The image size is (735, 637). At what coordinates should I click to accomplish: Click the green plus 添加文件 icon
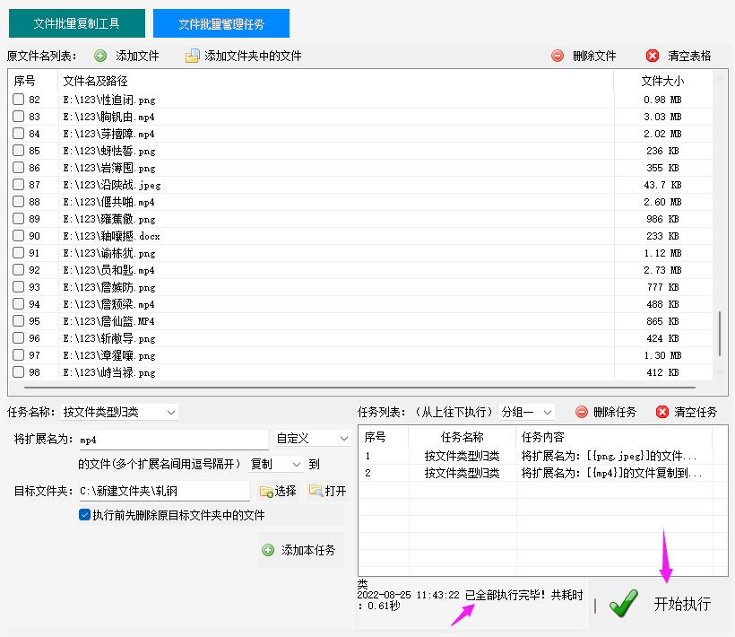[x=99, y=56]
